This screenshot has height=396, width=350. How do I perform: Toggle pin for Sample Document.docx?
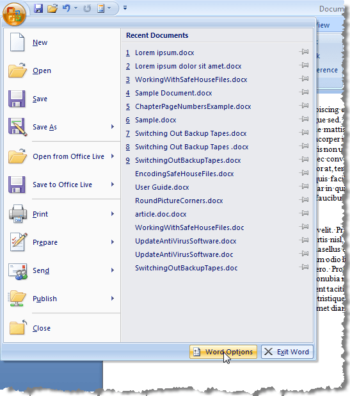(304, 92)
